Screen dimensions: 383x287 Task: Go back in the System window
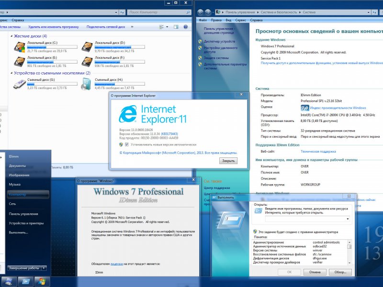click(x=201, y=12)
